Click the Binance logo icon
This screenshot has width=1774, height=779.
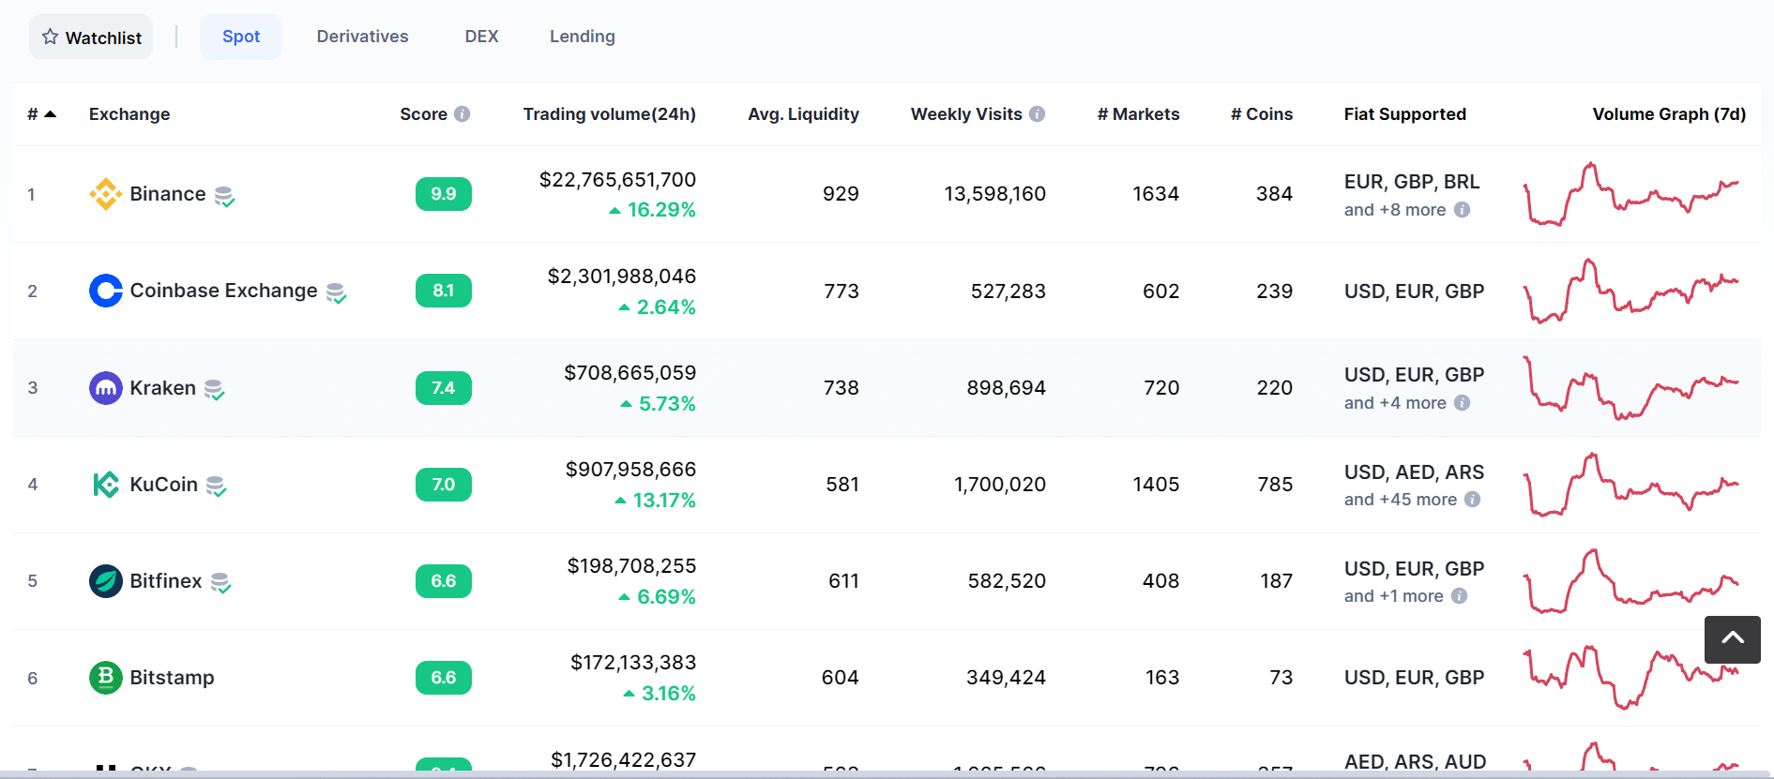(105, 194)
